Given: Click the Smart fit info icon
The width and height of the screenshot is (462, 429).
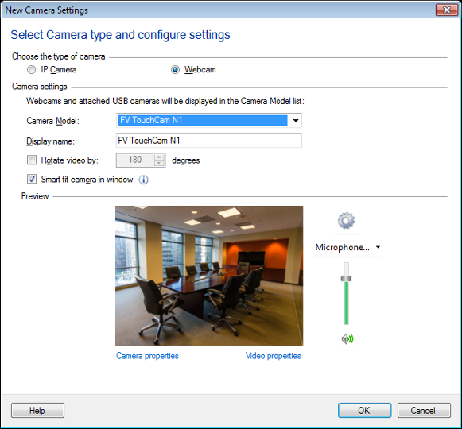Looking at the screenshot, I should (143, 180).
